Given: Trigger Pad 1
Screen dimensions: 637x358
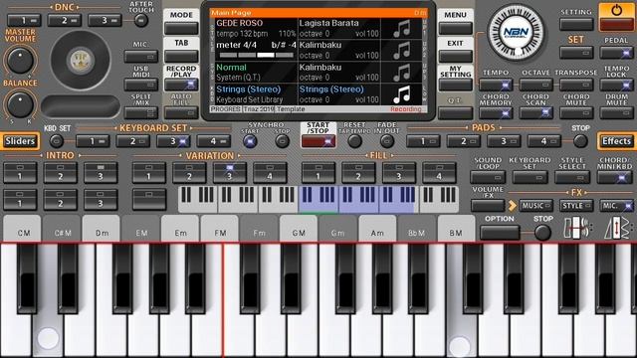Looking at the screenshot, I should click(x=423, y=141).
